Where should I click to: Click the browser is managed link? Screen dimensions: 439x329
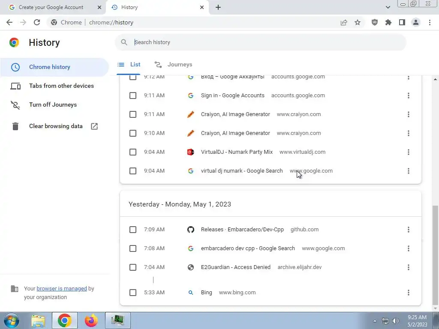click(62, 288)
